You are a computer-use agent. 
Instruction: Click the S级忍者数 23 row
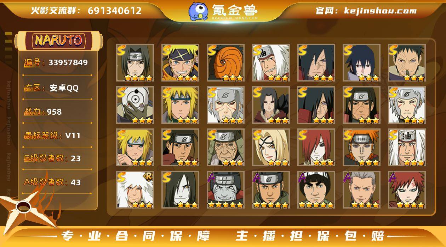(57, 158)
